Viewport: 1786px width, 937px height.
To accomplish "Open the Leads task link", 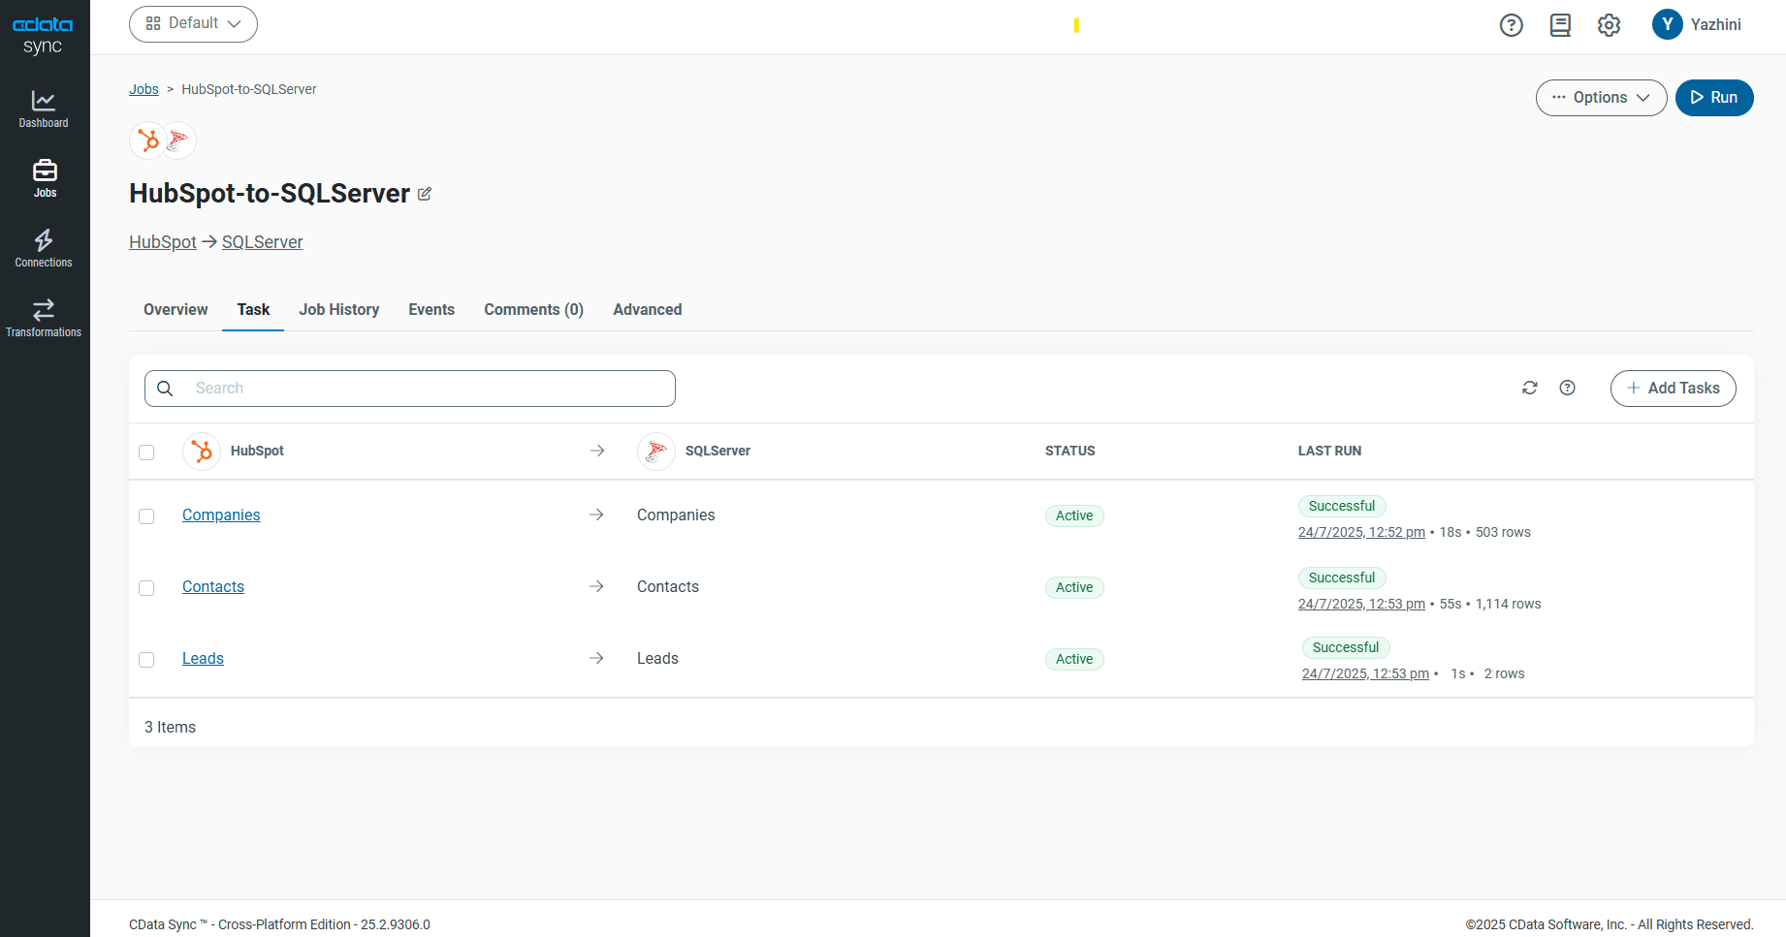I will (x=203, y=659).
